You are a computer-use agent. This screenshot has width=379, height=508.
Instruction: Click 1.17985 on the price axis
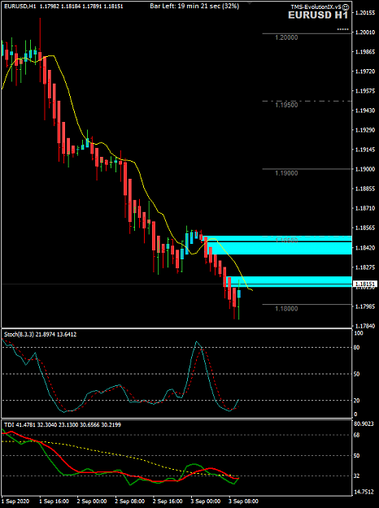click(364, 306)
